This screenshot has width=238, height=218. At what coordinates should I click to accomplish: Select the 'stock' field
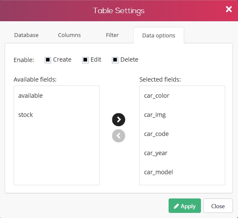57,115
